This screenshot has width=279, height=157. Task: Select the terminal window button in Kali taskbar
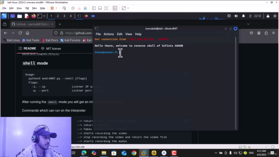point(79,16)
